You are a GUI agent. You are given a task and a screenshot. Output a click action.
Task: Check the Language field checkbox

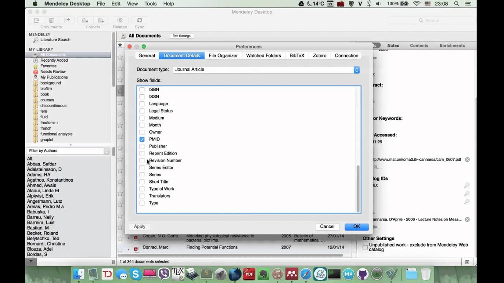pyautogui.click(x=142, y=104)
